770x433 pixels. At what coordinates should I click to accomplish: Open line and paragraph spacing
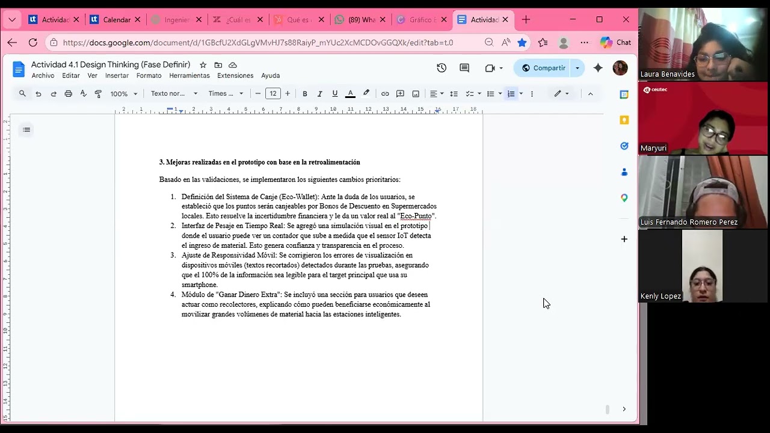pyautogui.click(x=454, y=94)
